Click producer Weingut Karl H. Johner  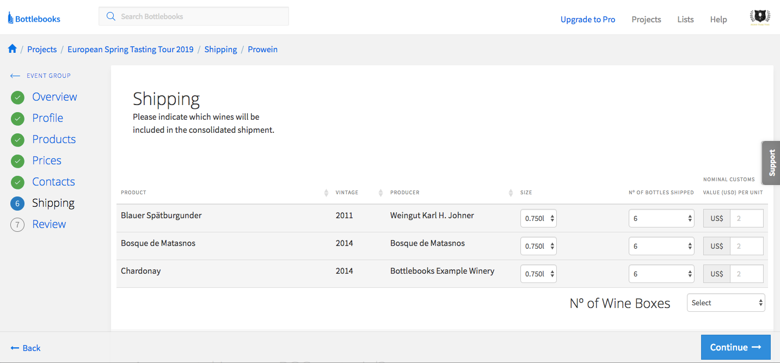coord(432,216)
